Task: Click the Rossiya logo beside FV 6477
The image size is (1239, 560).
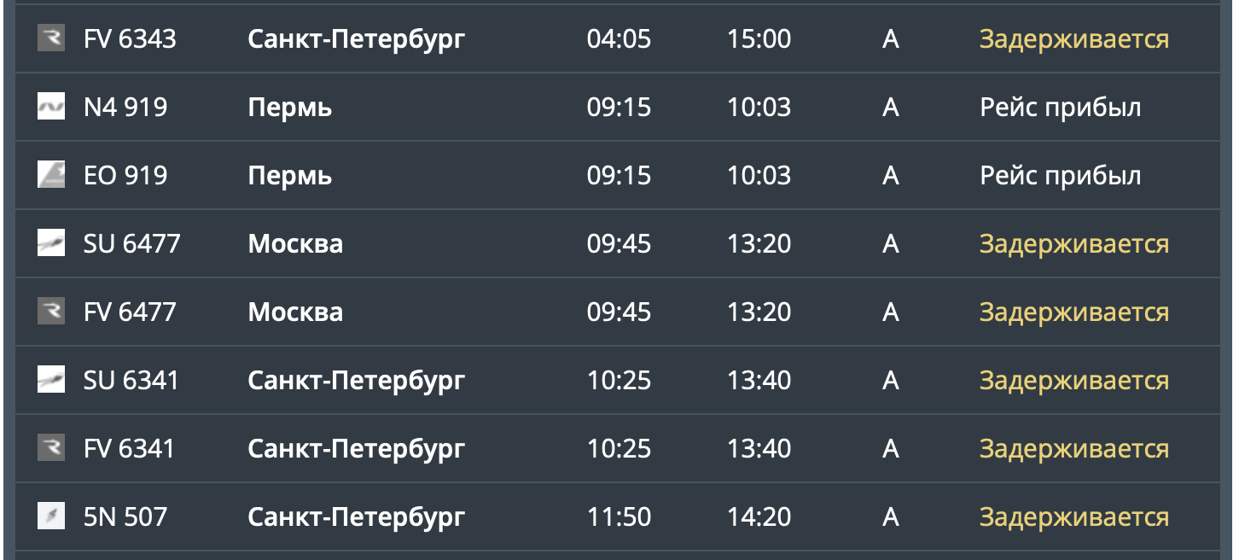Action: (x=51, y=312)
